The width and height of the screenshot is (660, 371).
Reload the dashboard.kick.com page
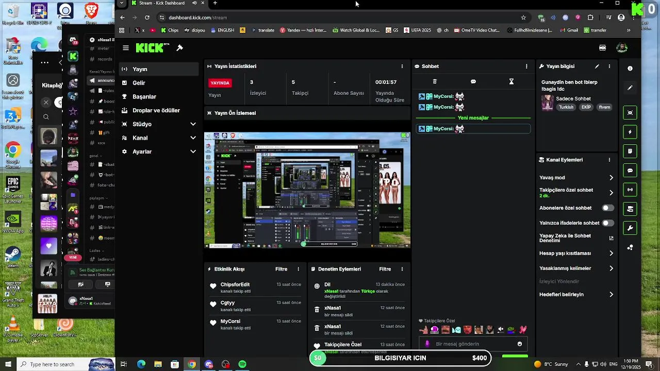pyautogui.click(x=147, y=18)
